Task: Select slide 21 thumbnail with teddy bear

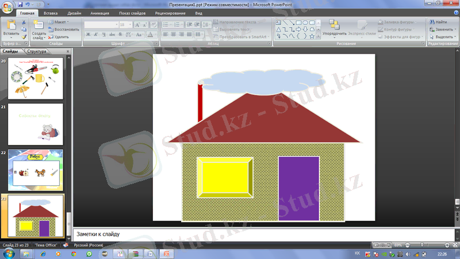Action: 35,124
